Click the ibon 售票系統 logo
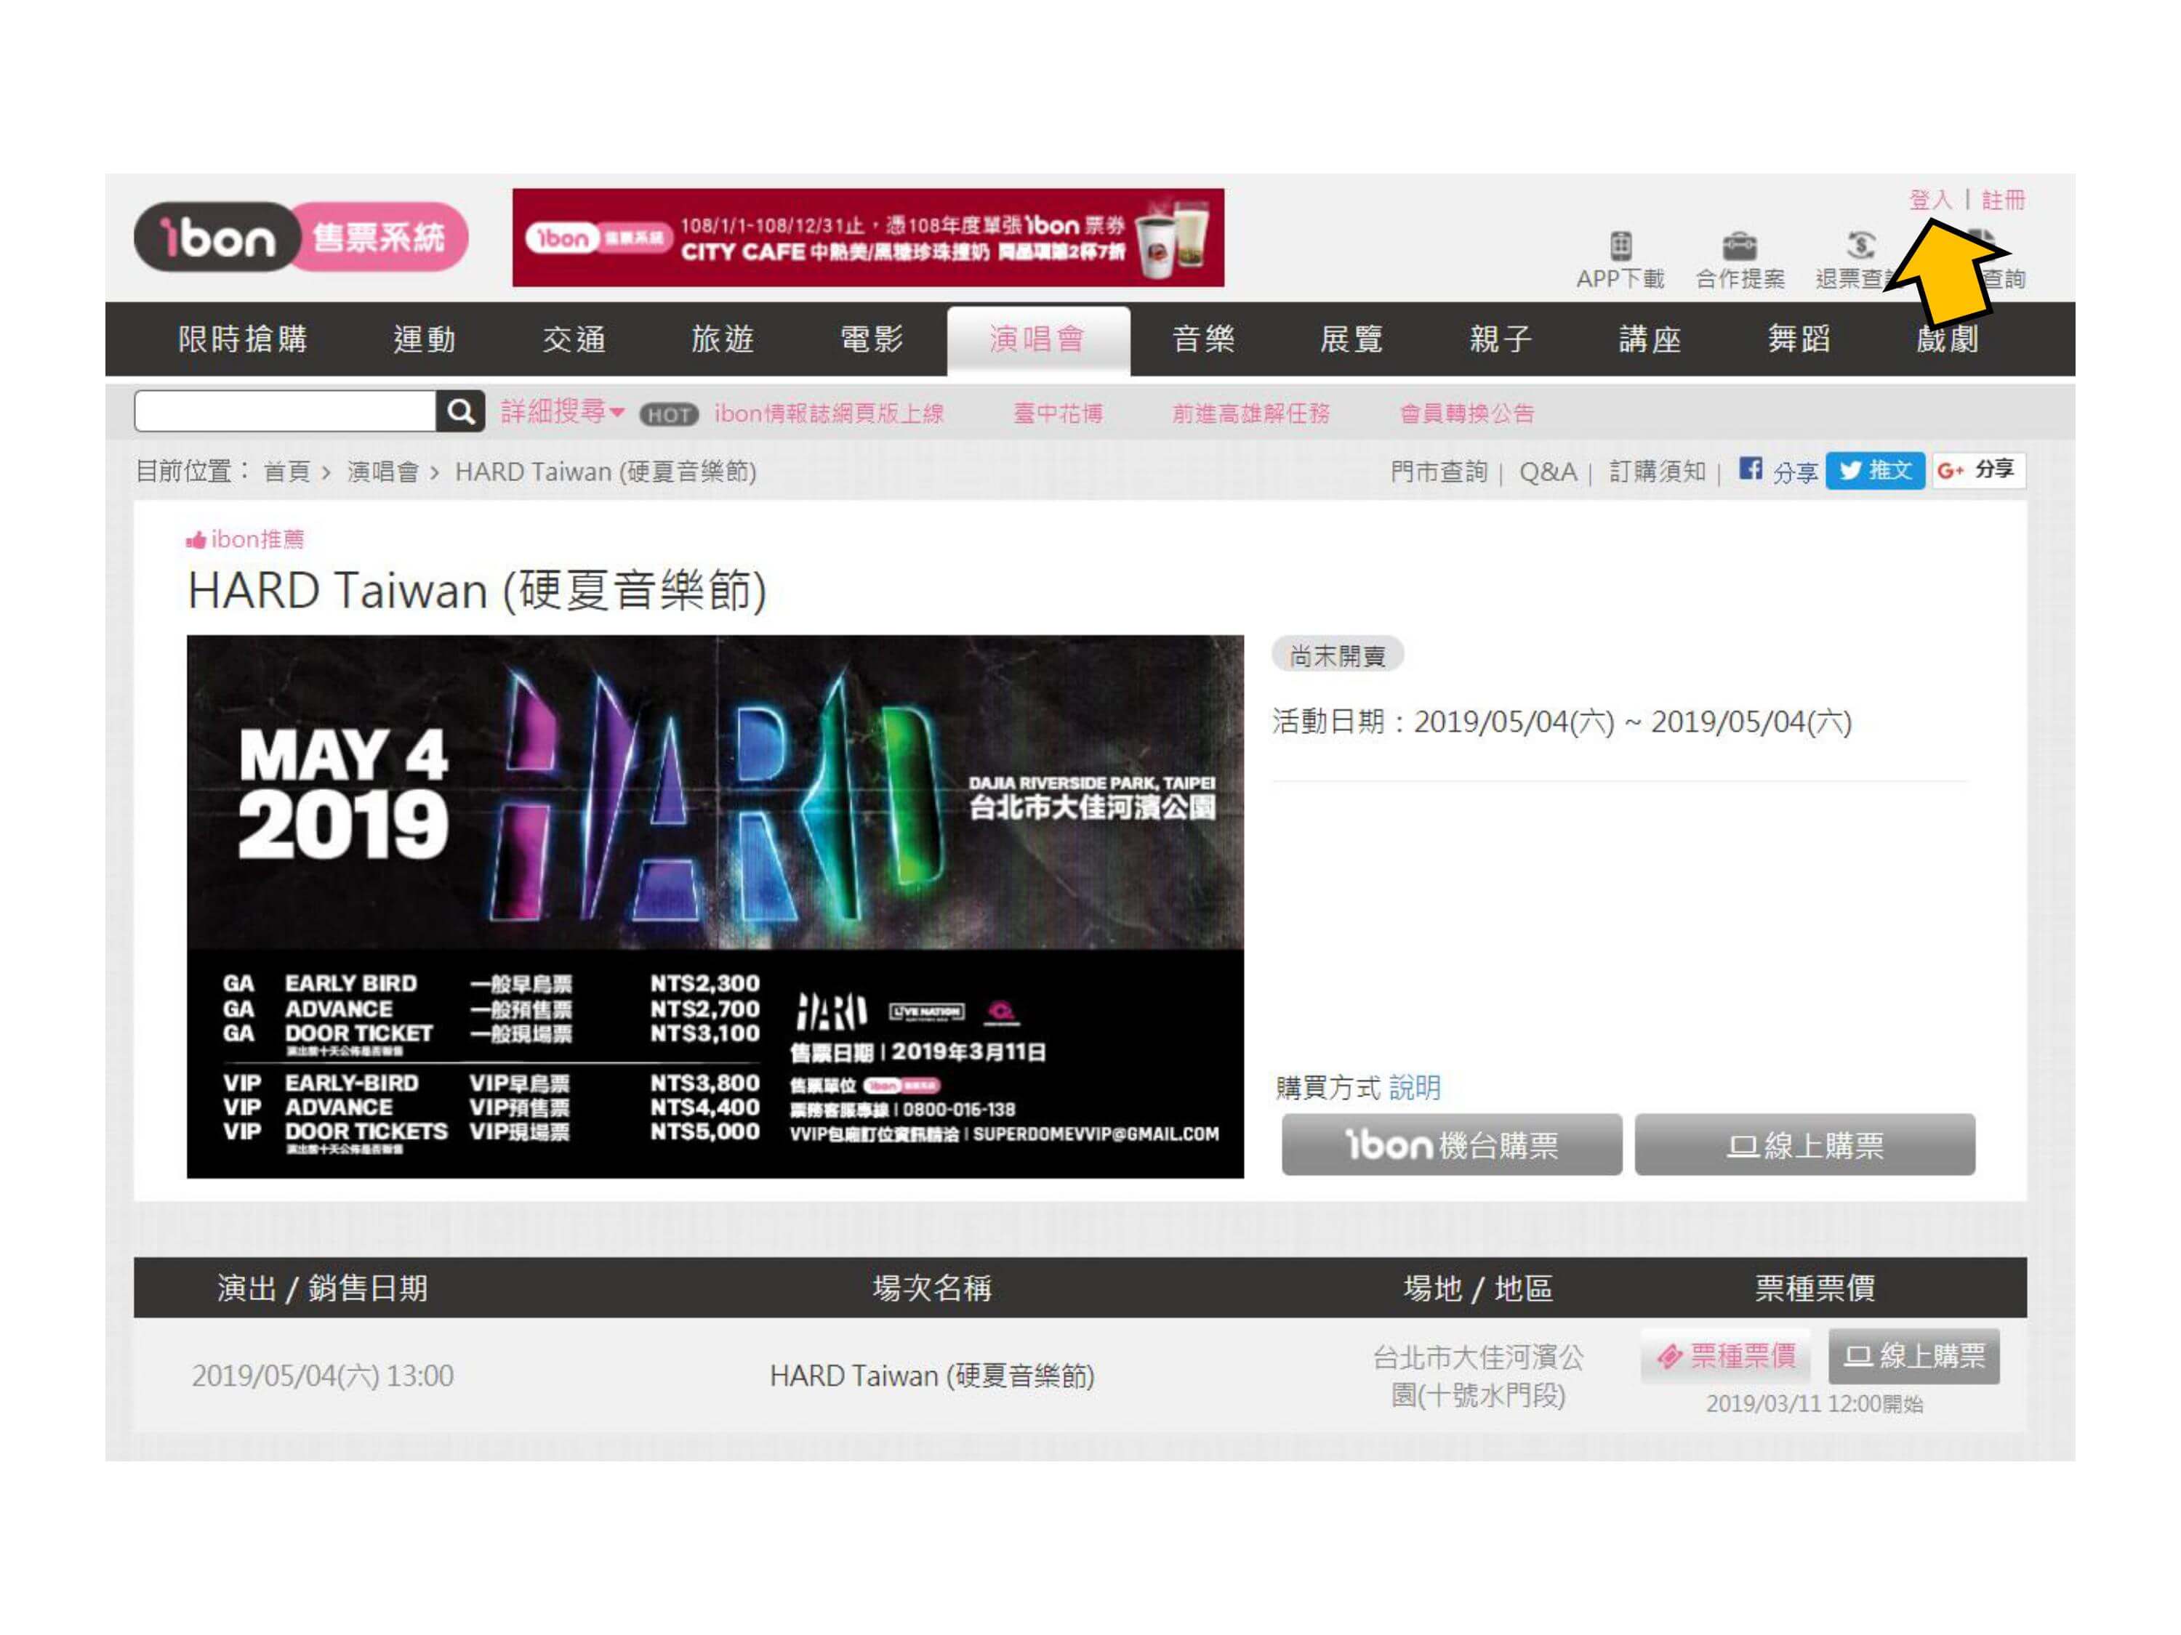The height and width of the screenshot is (1635, 2181). pos(301,238)
